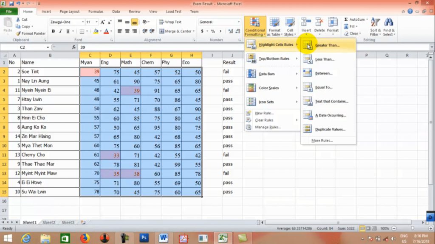The height and width of the screenshot is (244, 435).
Task: Open the font size dropdown
Action: coord(96,22)
